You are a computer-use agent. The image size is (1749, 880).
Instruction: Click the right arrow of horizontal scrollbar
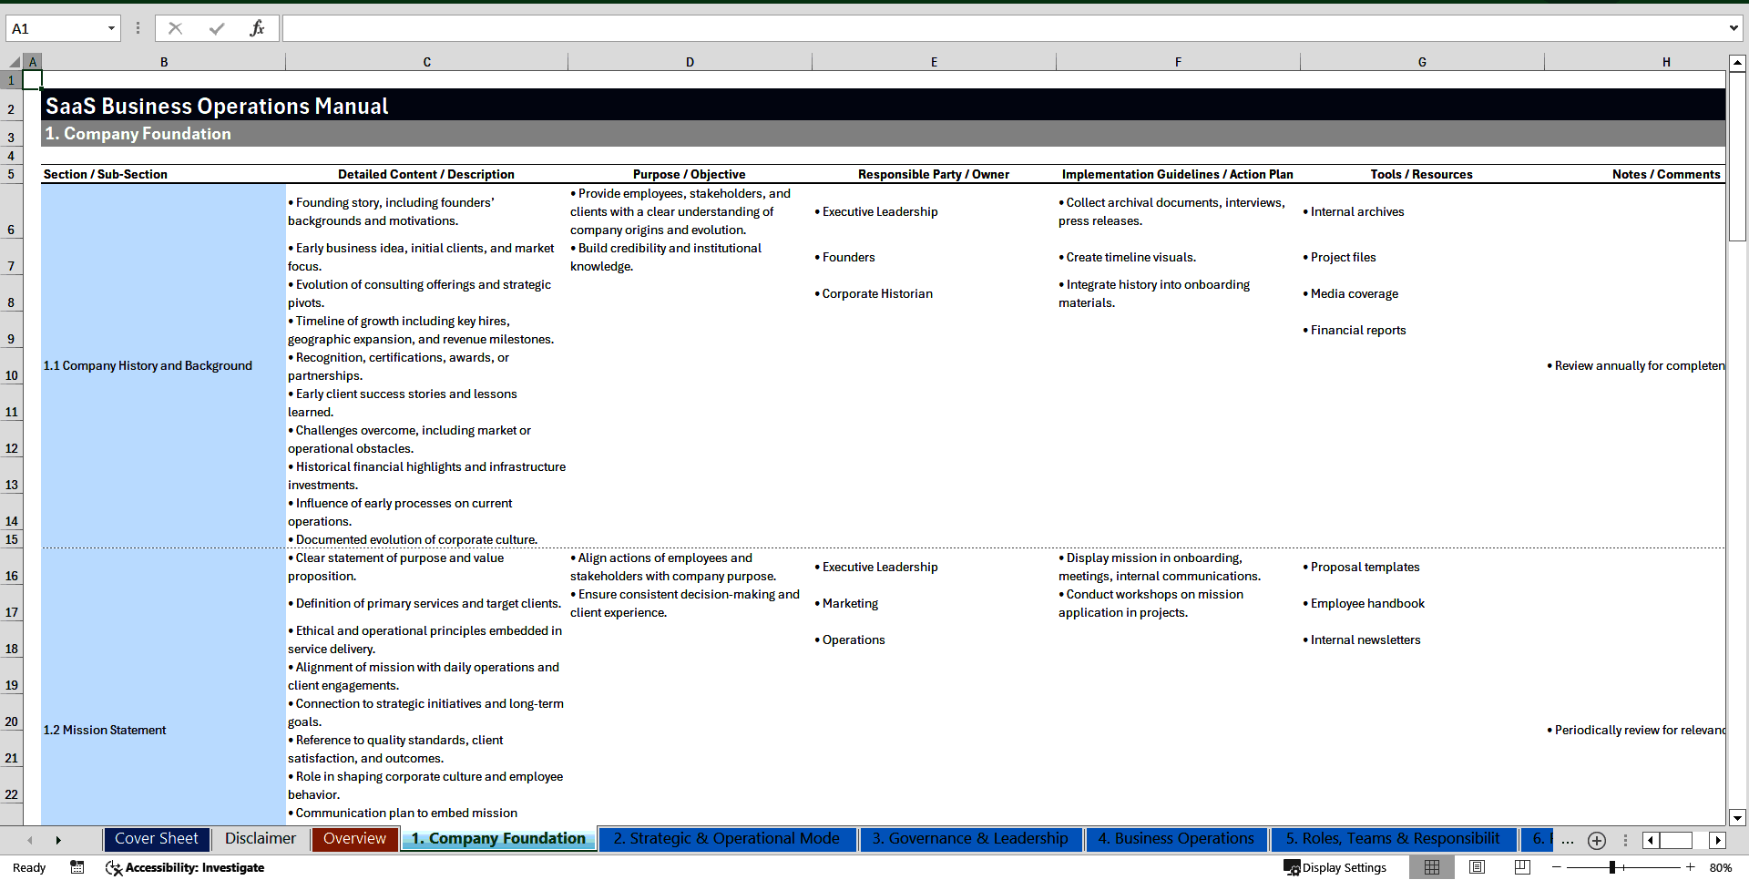(x=1718, y=840)
